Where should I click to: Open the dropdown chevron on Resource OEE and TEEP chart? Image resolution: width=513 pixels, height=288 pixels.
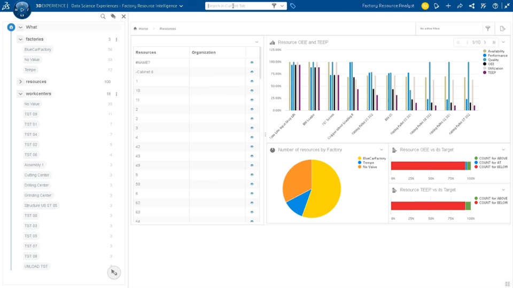click(x=503, y=42)
